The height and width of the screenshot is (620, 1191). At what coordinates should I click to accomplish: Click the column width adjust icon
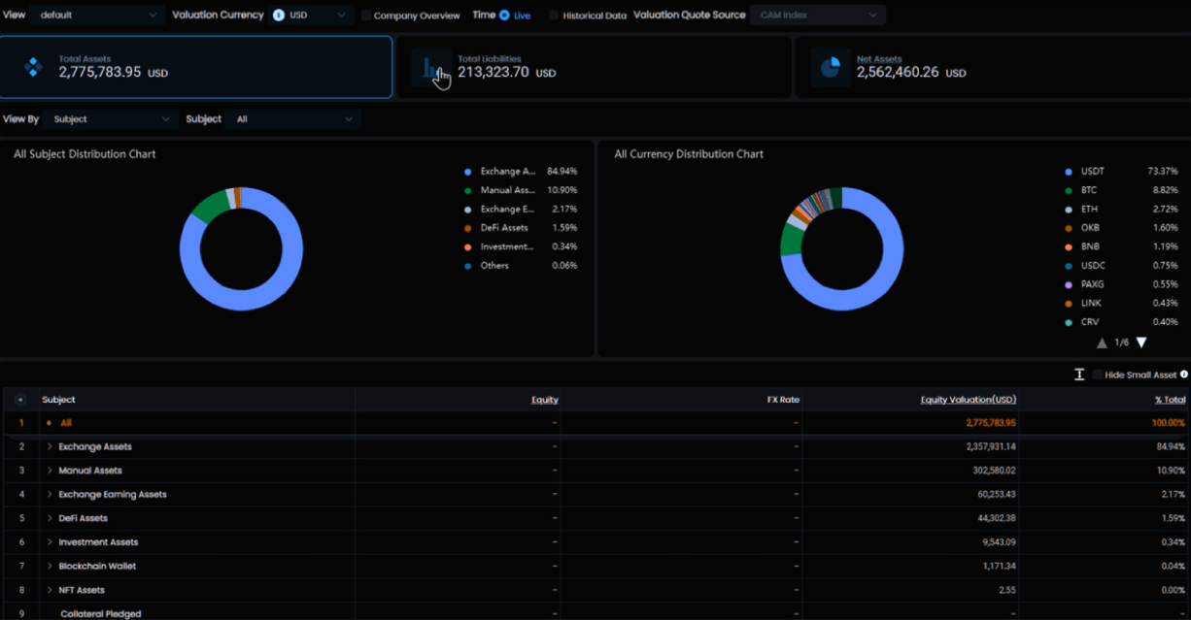point(1079,375)
